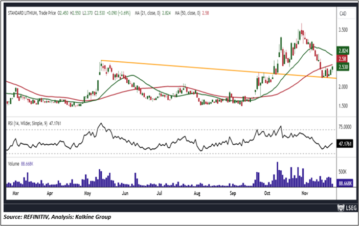
Task: Click the LSEG logo
Action: point(347,208)
